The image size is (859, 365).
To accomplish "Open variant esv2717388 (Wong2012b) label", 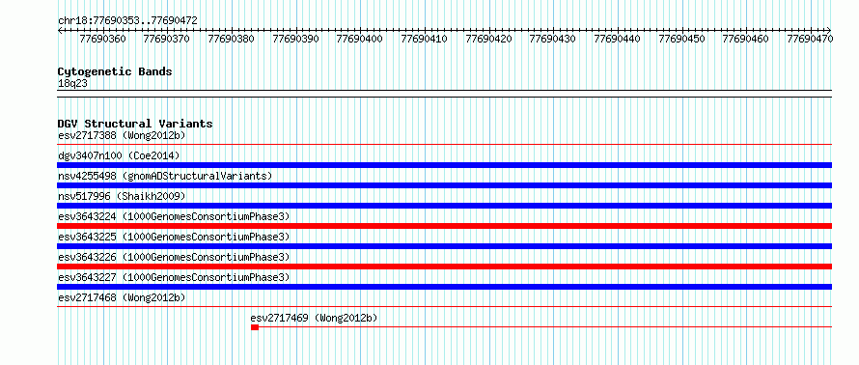I will [122, 135].
